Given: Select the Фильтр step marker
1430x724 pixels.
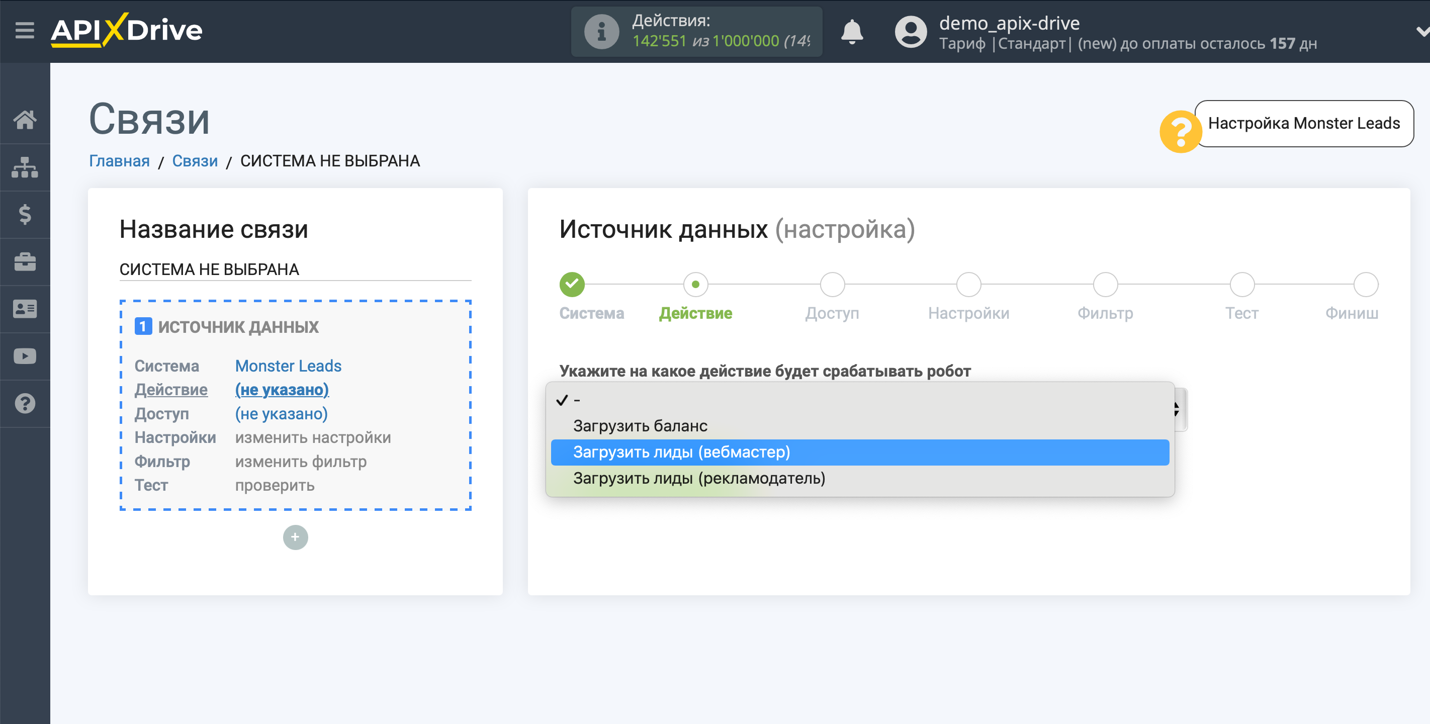Looking at the screenshot, I should 1105,284.
